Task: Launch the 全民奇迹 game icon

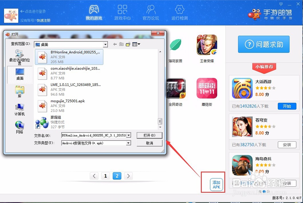Action: coord(176,88)
